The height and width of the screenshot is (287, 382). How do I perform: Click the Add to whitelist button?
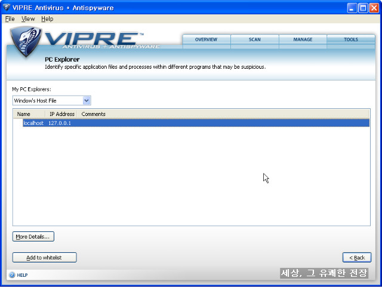pos(45,258)
